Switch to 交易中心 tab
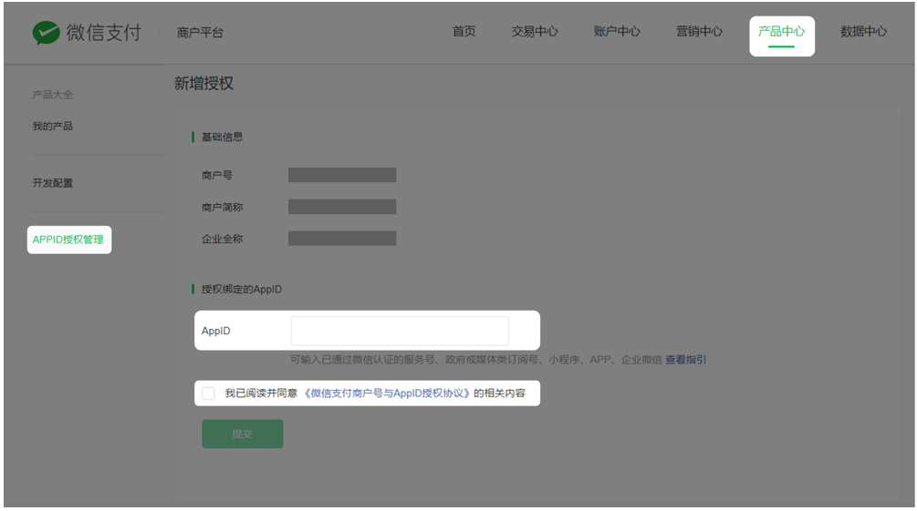The image size is (917, 511). (x=535, y=32)
